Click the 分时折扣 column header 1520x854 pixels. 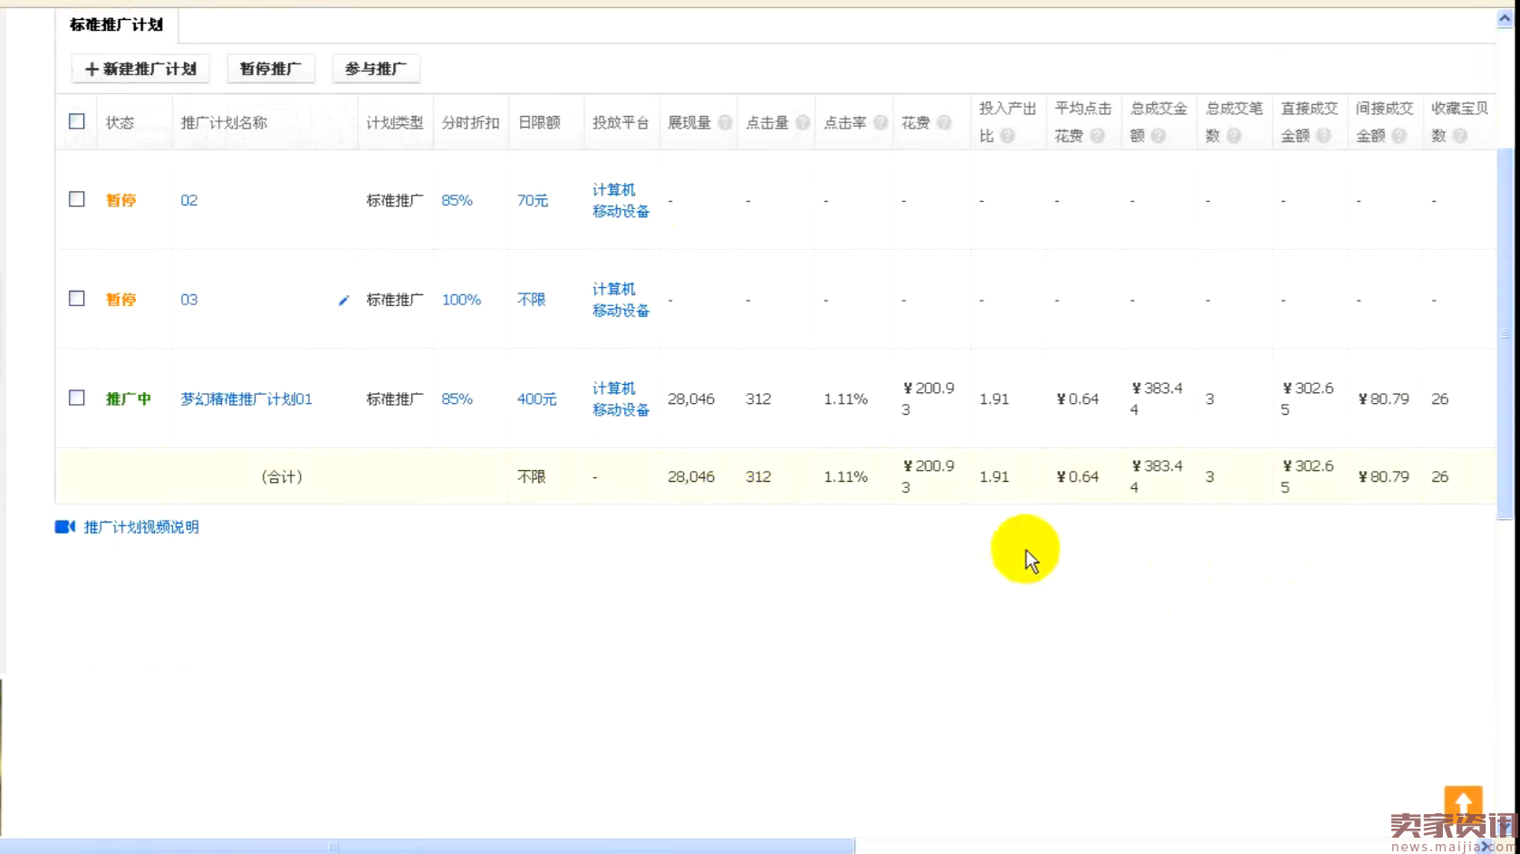[x=470, y=122]
